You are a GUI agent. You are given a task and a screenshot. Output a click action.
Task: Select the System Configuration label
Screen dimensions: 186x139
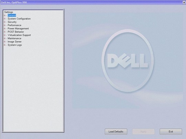pos(19,19)
